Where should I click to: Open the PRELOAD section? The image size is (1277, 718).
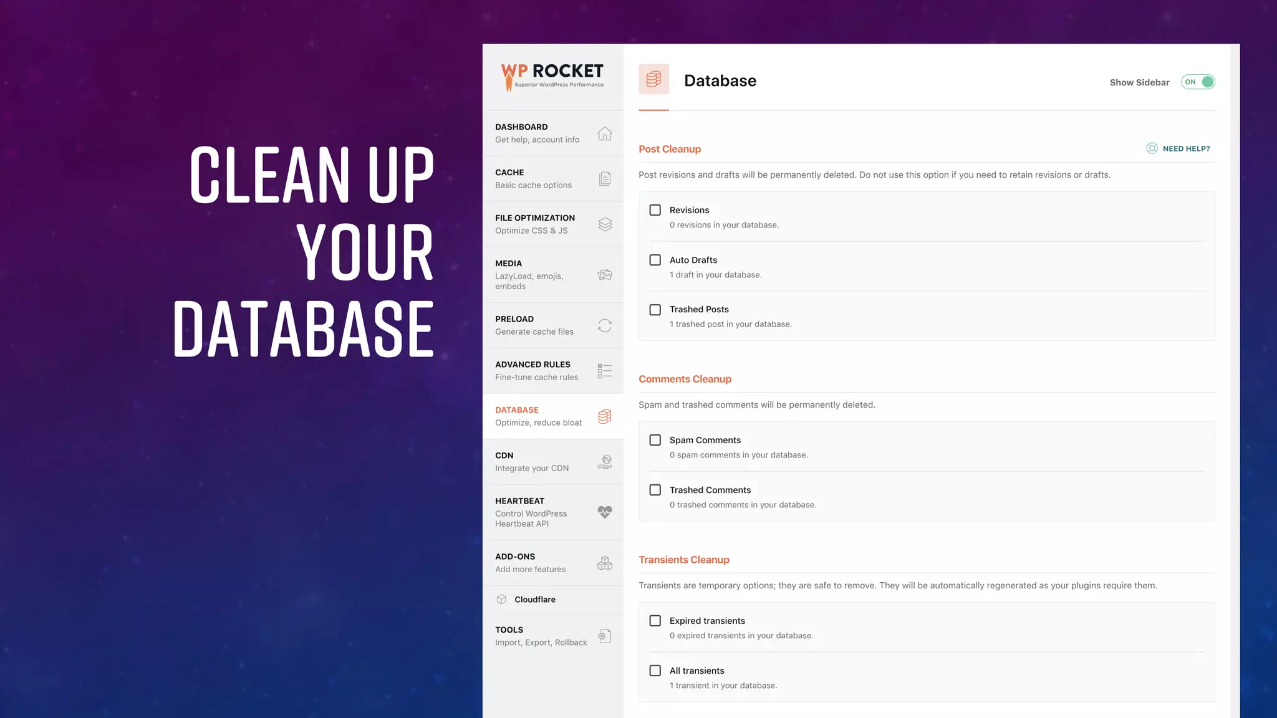tap(553, 325)
